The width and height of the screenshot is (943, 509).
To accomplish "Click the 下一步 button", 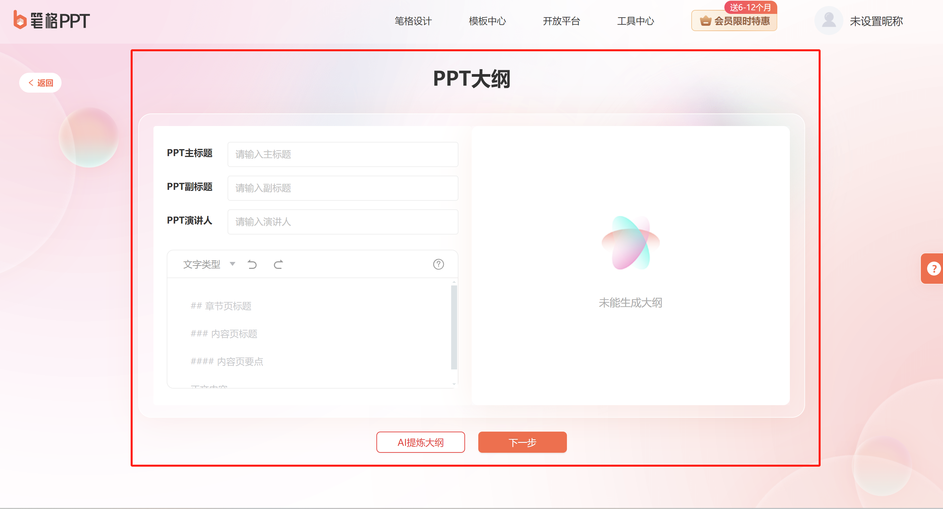I will click(522, 442).
